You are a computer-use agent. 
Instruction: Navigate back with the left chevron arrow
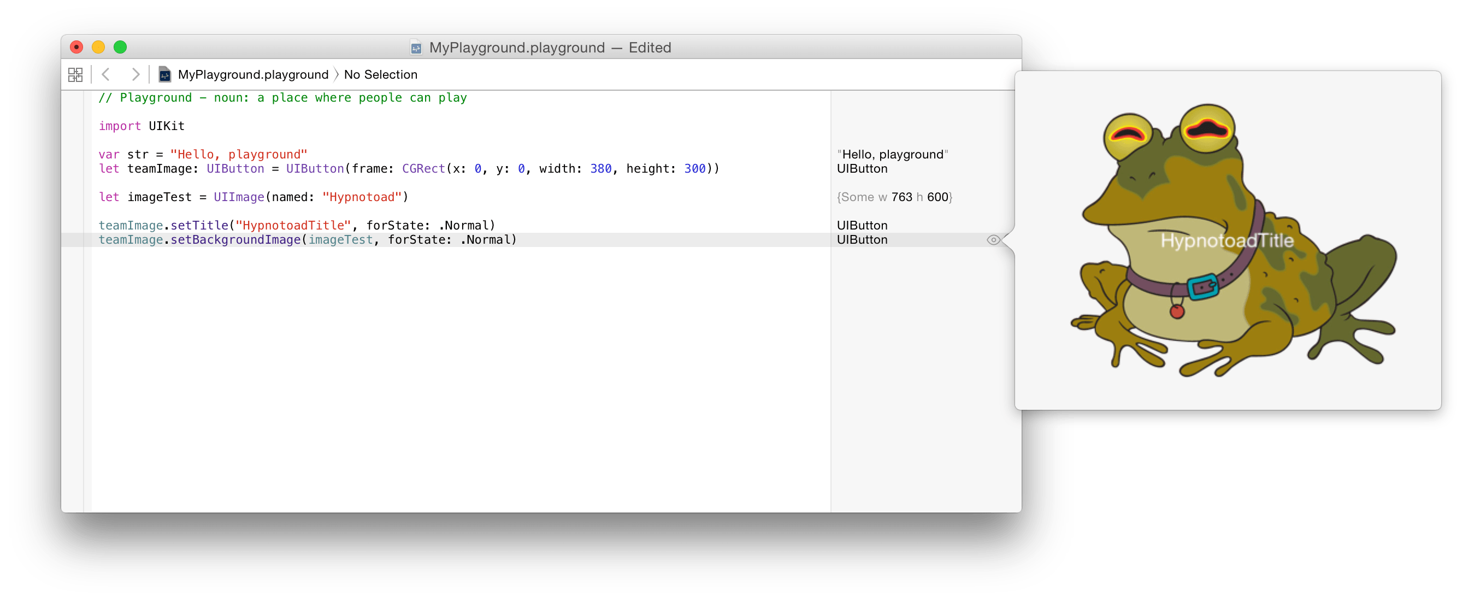pyautogui.click(x=107, y=74)
